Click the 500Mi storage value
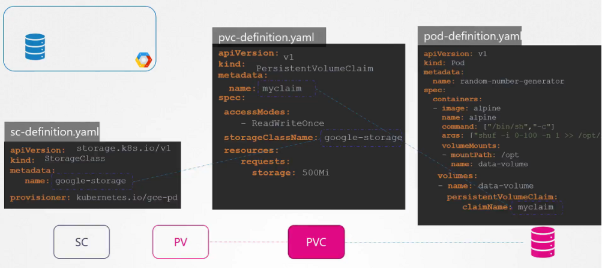The image size is (605, 270). (x=316, y=172)
